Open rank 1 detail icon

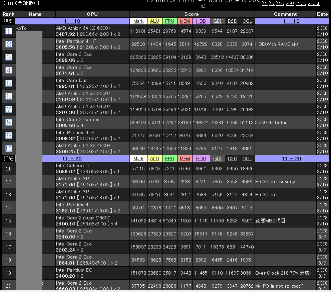(x=8, y=31)
